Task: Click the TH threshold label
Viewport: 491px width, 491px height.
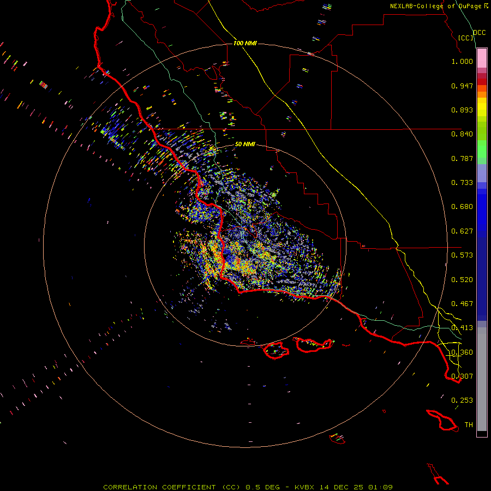Action: [469, 425]
